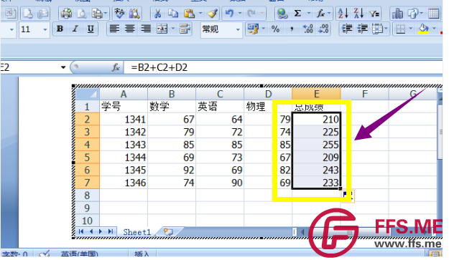This screenshot has width=449, height=260.
Task: Click the AutoSum sigma icon
Action: coord(298,13)
